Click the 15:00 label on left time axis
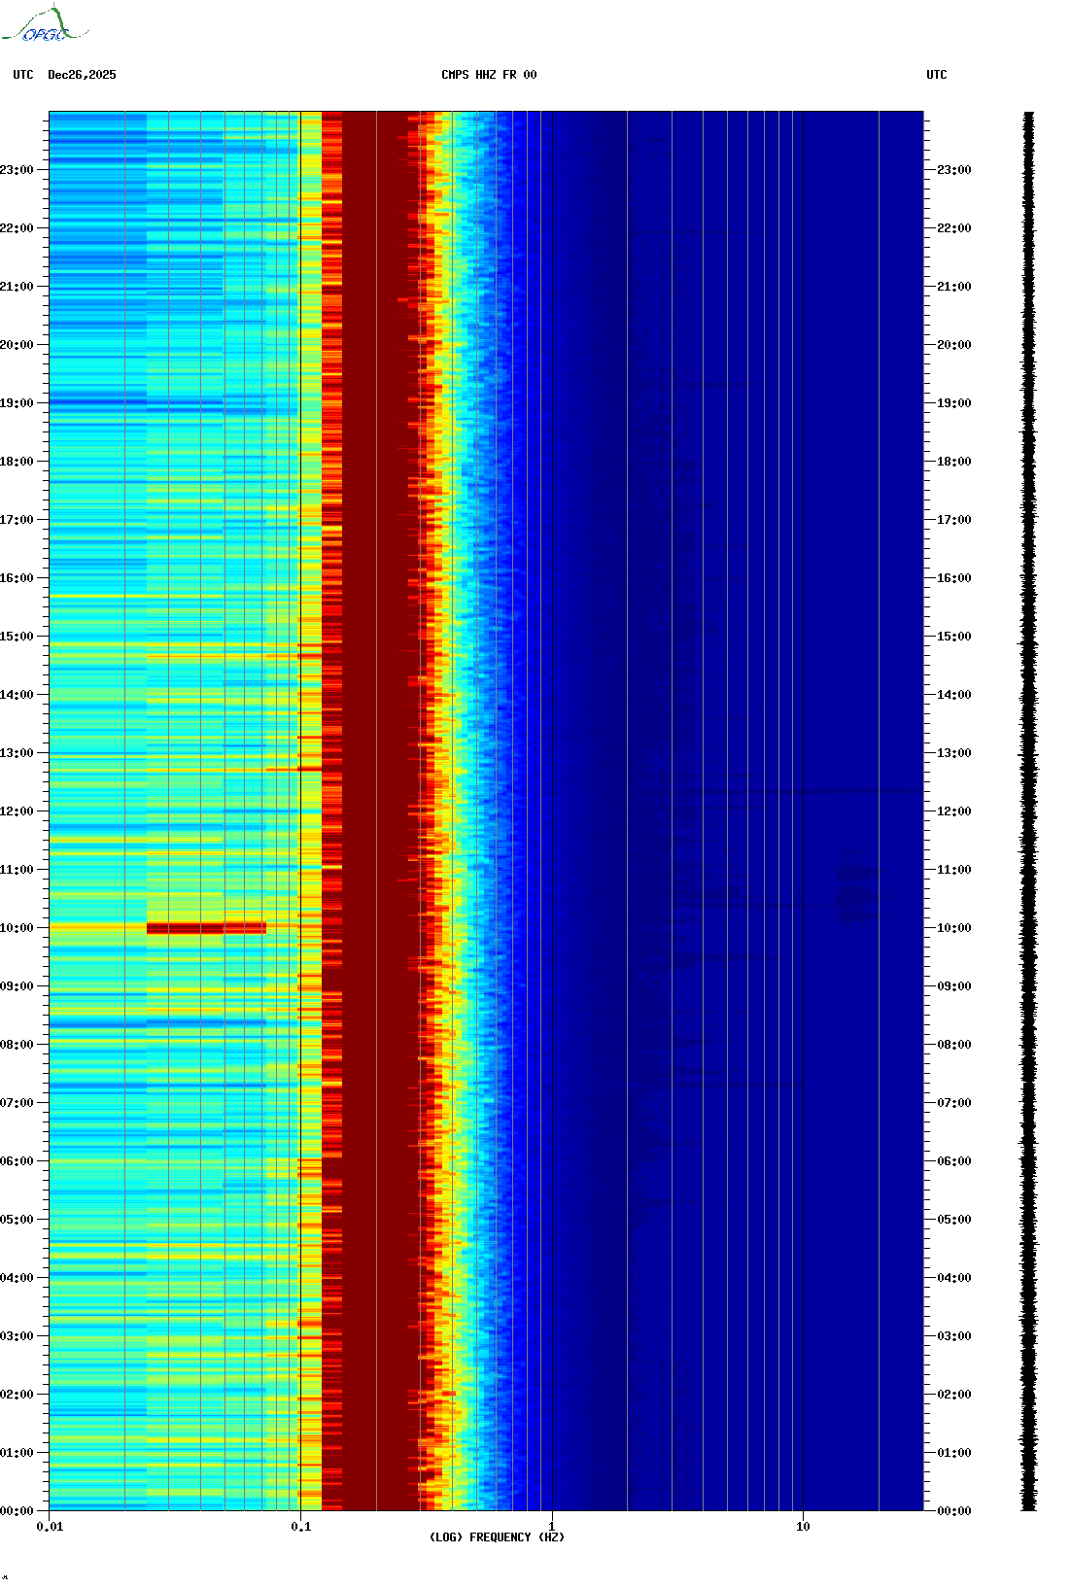The height and width of the screenshot is (1588, 1071). [17, 637]
